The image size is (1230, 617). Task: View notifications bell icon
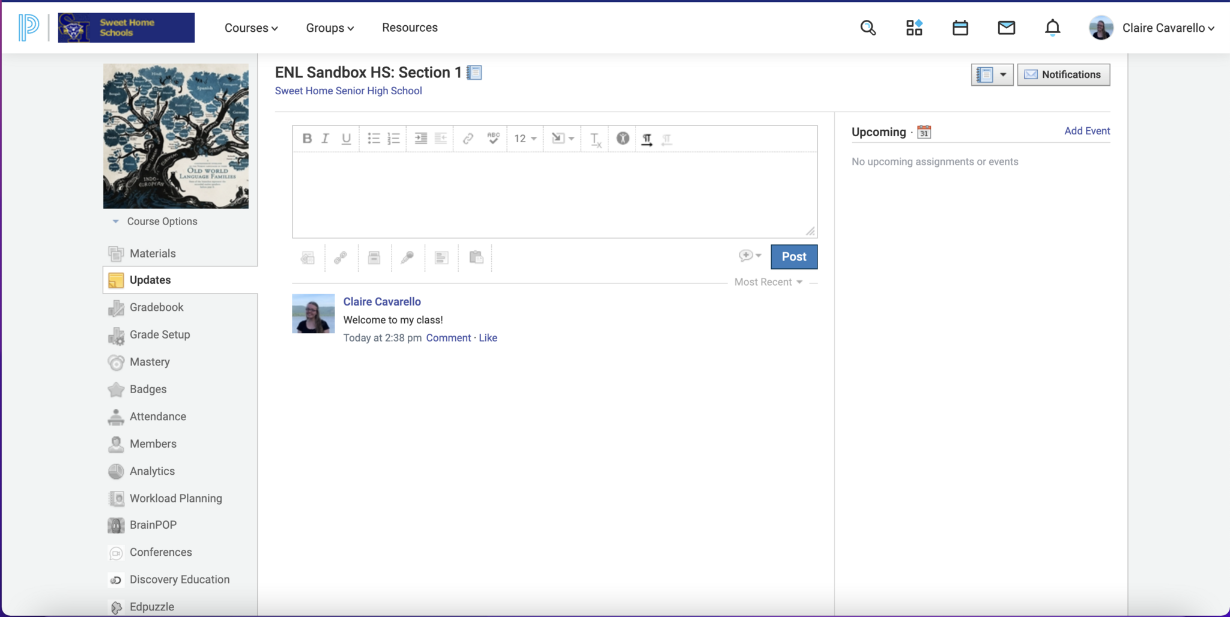pos(1052,28)
